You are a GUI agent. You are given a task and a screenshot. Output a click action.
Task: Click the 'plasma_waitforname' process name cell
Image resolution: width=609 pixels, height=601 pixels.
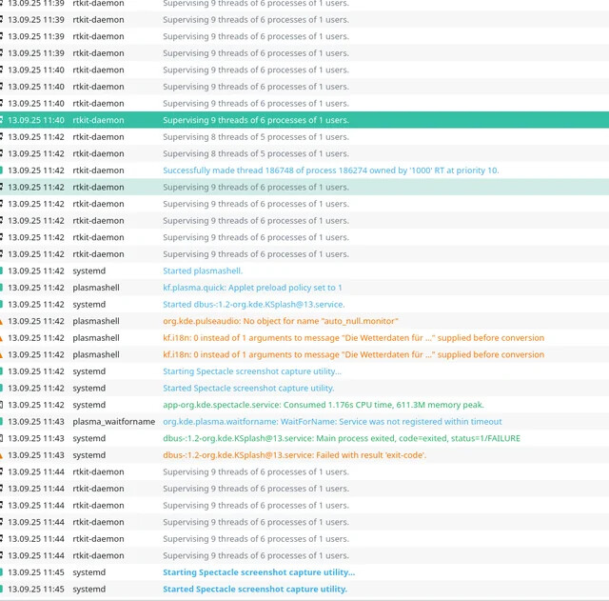[x=113, y=422]
